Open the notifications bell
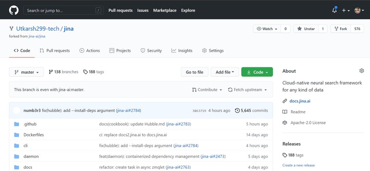 pyautogui.click(x=334, y=11)
